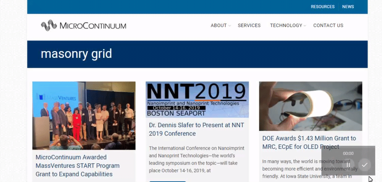Open the ABOUT menu
The height and width of the screenshot is (182, 382).
(x=219, y=26)
